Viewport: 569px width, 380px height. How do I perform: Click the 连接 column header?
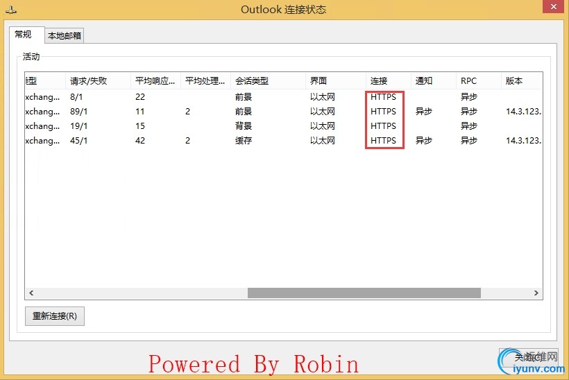pyautogui.click(x=389, y=81)
